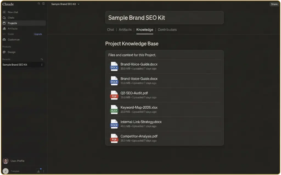Click User Profile label
Screen dimensions: 281x175
[17, 161]
